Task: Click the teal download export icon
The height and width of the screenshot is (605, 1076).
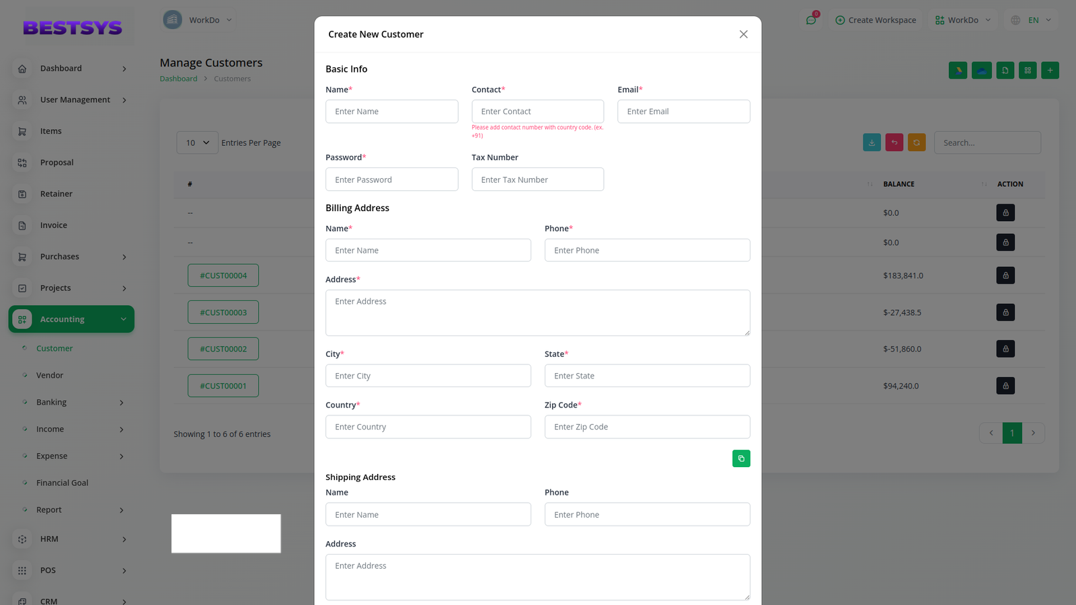Action: point(872,143)
